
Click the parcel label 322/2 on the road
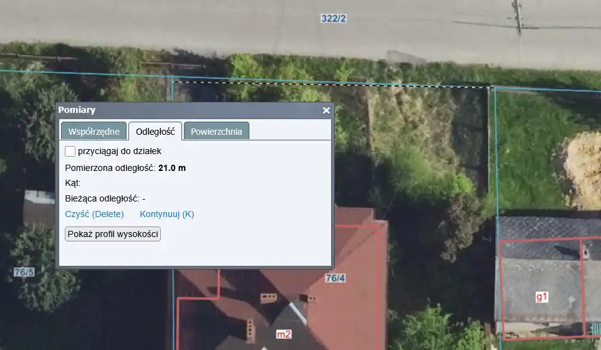point(333,19)
